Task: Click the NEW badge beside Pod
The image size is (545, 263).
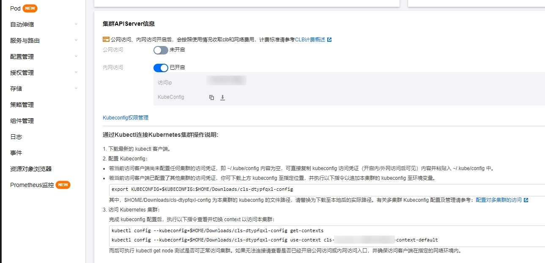Action: 30,8
